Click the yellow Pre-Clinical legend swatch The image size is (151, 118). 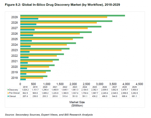click(8, 93)
